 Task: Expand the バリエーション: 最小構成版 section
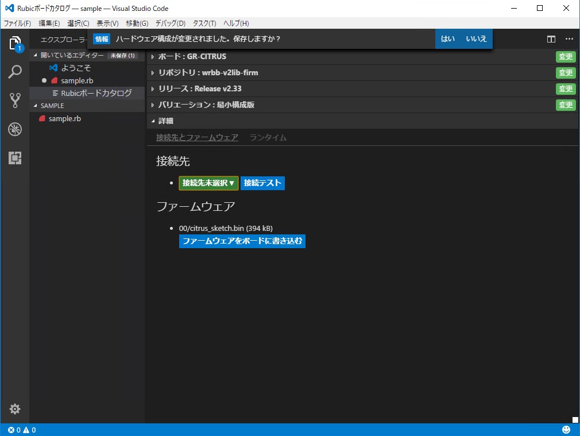152,105
